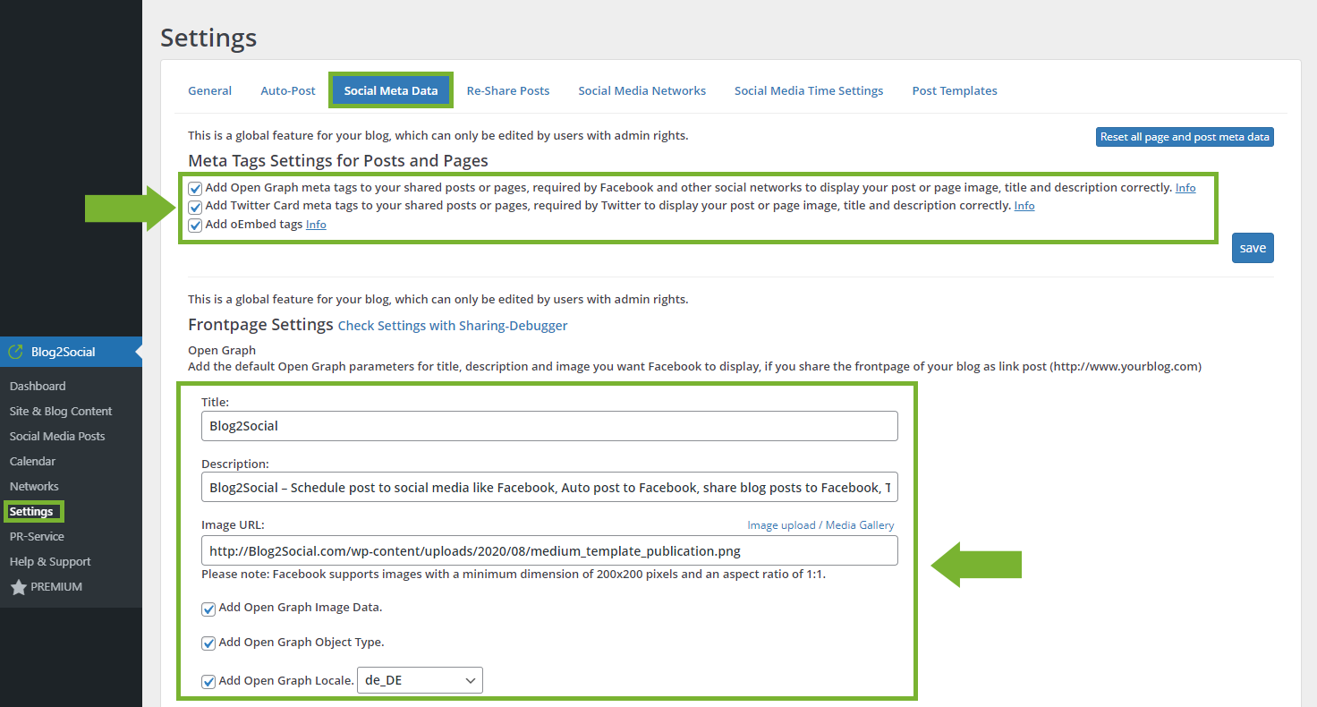Uncheck Add oEmbed tags checkbox
Viewport: 1317px width, 707px height.
[195, 226]
